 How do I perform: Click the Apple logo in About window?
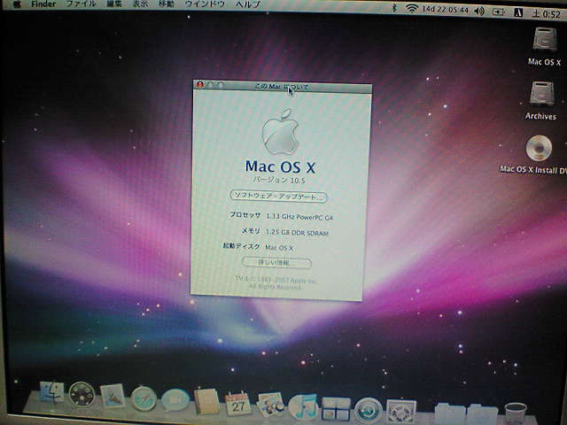(281, 132)
